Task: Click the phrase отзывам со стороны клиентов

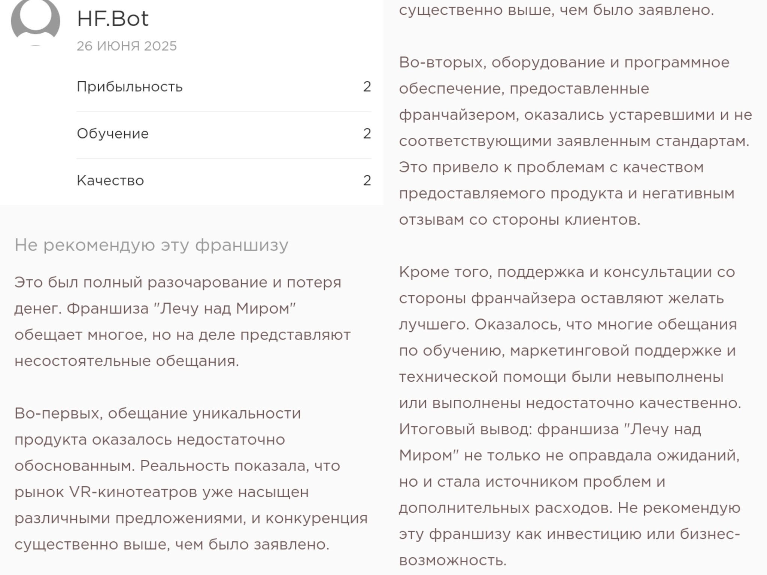Action: pyautogui.click(x=519, y=220)
